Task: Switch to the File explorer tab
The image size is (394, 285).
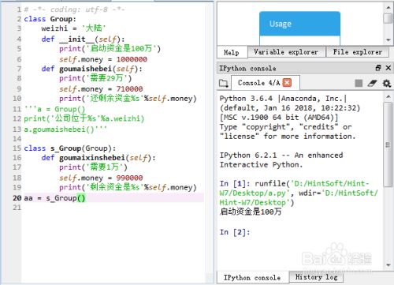Action: coord(357,52)
